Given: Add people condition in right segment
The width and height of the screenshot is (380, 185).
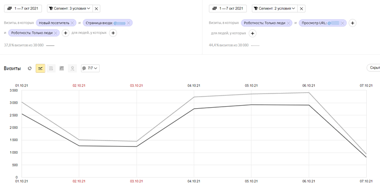Looking at the screenshot, I should click(x=252, y=33).
